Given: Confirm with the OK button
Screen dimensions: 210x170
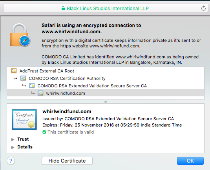Looking at the screenshot, I should (x=190, y=161).
